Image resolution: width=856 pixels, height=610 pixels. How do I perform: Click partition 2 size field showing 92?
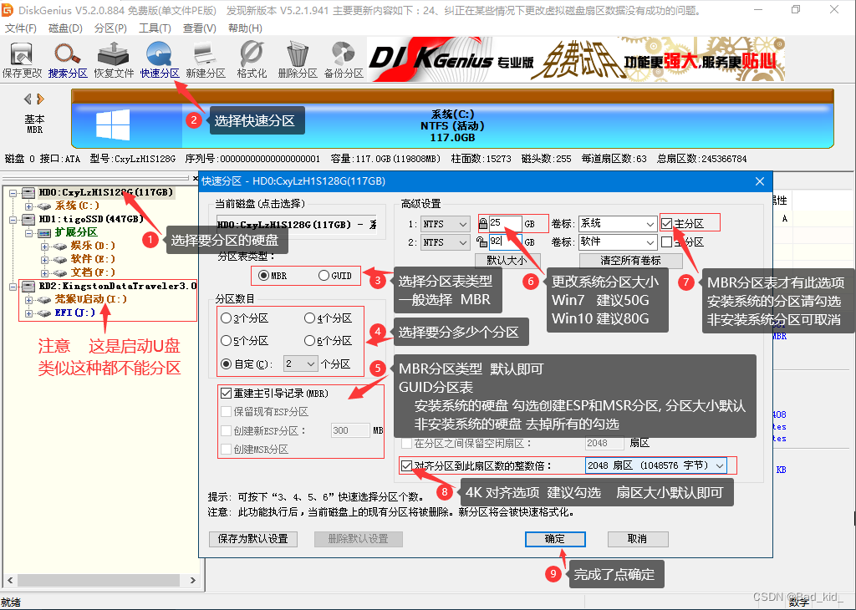point(505,241)
